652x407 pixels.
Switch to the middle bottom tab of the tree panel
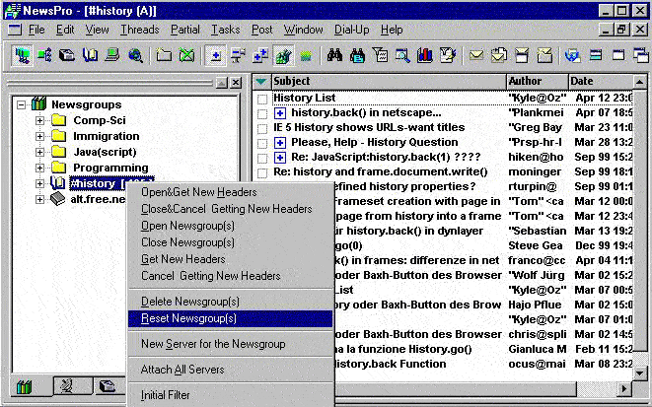(73, 386)
